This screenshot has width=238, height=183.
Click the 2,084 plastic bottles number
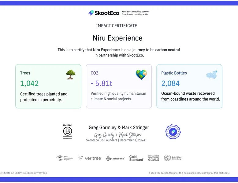click(170, 83)
